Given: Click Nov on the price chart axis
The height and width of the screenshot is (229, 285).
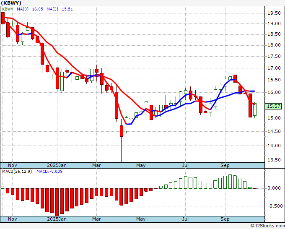Looking at the screenshot, I should [x=12, y=165].
